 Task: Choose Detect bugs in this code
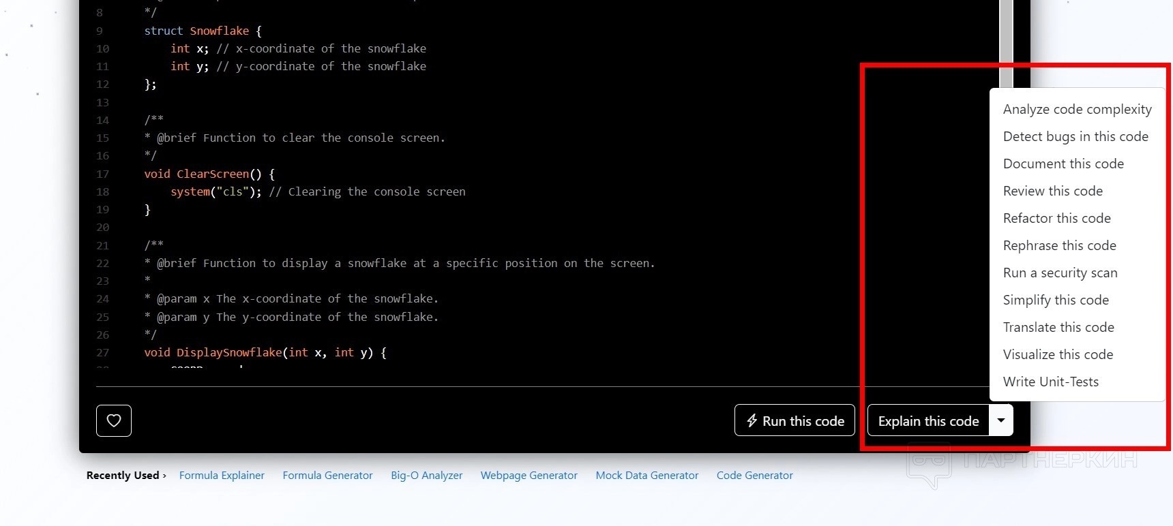[1075, 136]
